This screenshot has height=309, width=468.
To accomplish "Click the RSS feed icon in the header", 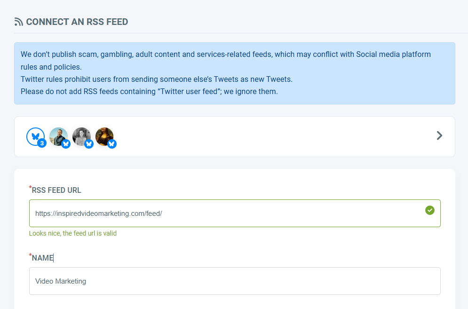I will (17, 21).
